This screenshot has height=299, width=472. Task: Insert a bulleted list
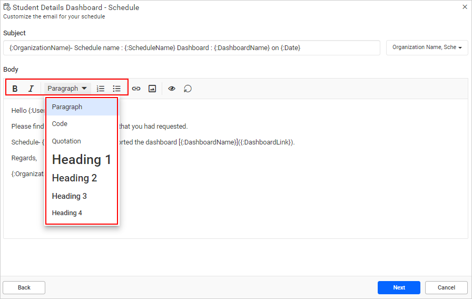[116, 89]
